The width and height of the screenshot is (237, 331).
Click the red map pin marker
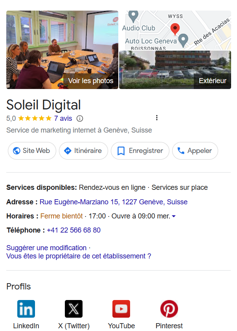pyautogui.click(x=175, y=29)
